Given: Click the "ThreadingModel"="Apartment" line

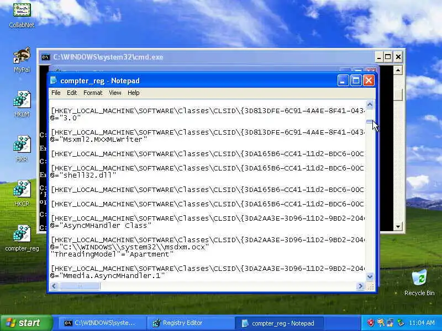Looking at the screenshot, I should click(x=112, y=254).
